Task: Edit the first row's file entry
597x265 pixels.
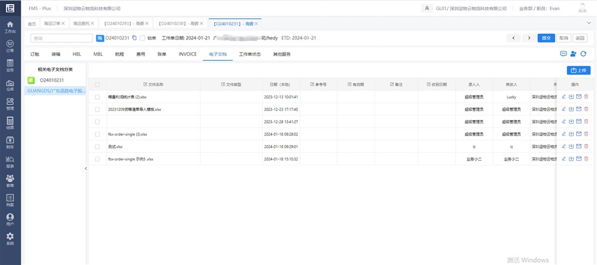Action: tap(564, 97)
